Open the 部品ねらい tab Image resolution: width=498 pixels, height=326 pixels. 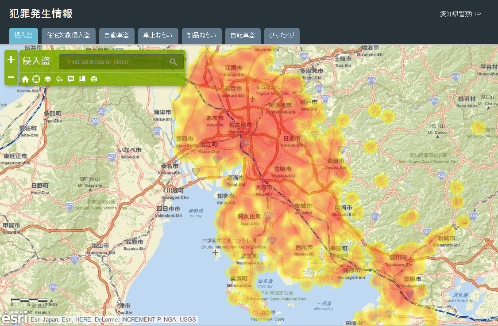200,36
